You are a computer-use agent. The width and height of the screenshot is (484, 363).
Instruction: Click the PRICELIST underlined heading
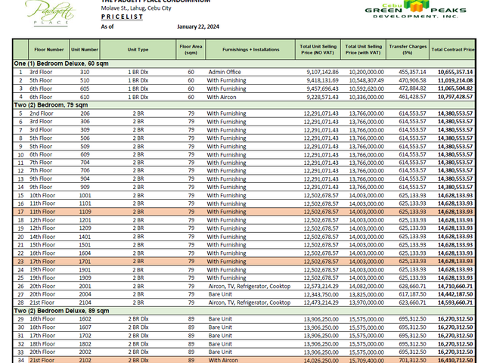tap(122, 17)
